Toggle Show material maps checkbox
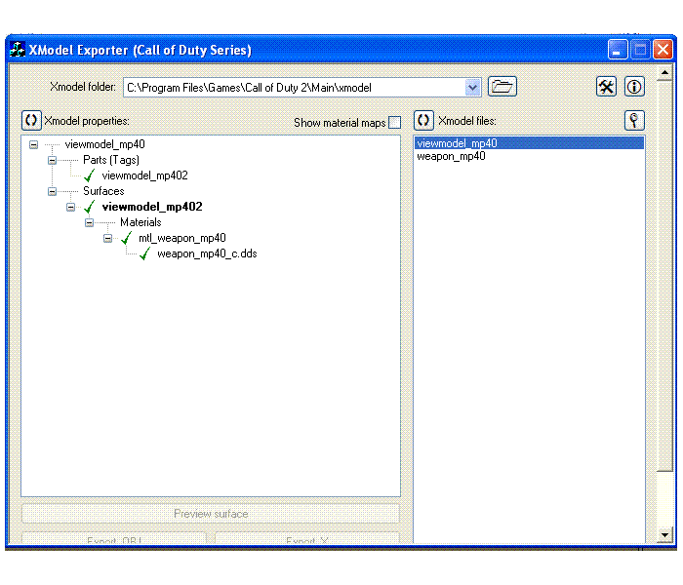Image resolution: width=683 pixels, height=585 pixels. (x=394, y=122)
